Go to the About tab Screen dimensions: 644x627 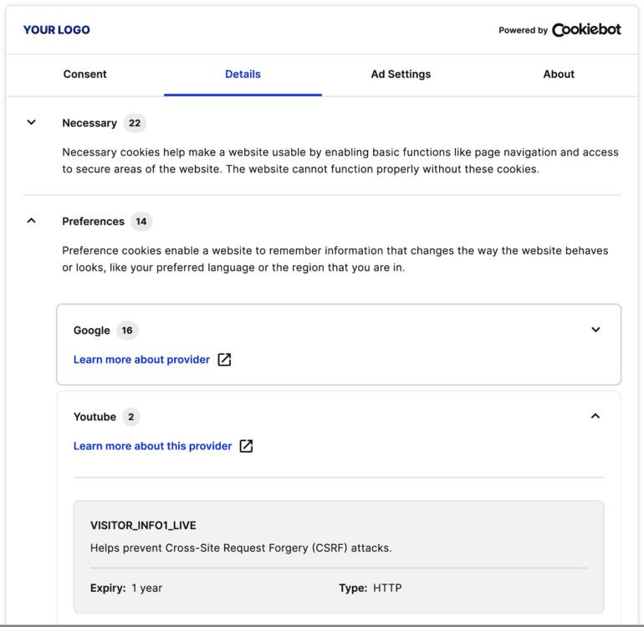click(x=559, y=75)
